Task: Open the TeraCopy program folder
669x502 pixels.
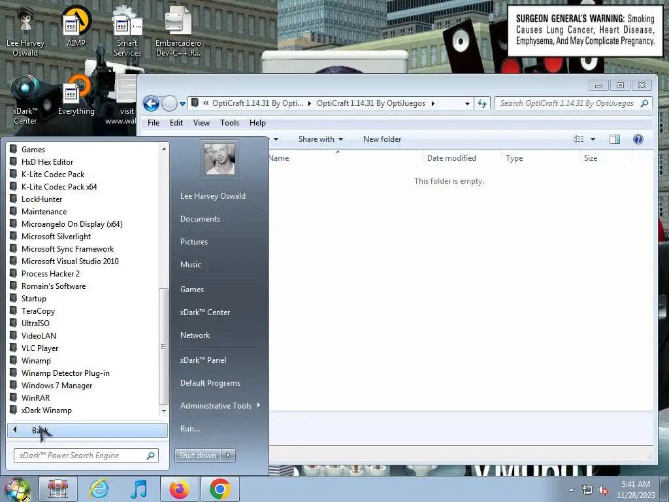Action: (39, 310)
